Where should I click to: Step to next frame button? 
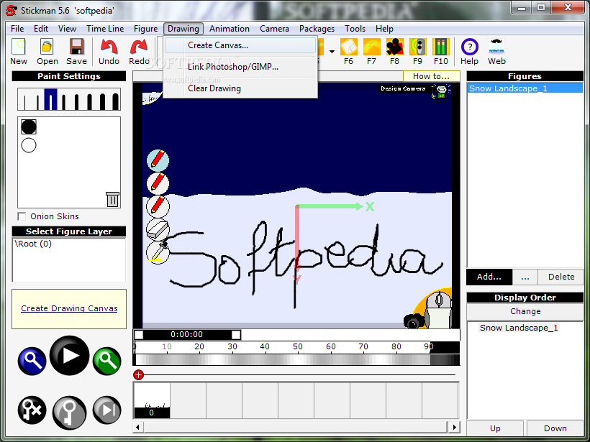(x=107, y=410)
